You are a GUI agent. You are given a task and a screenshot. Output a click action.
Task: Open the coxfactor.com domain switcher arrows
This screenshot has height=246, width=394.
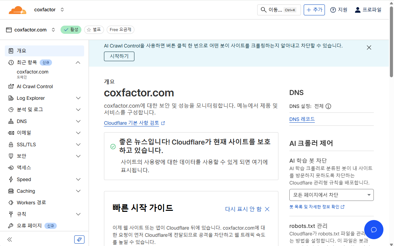[x=53, y=30]
